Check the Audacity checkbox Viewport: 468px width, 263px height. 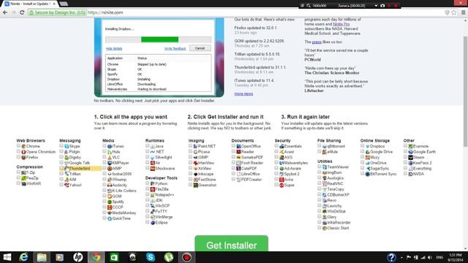point(105,185)
